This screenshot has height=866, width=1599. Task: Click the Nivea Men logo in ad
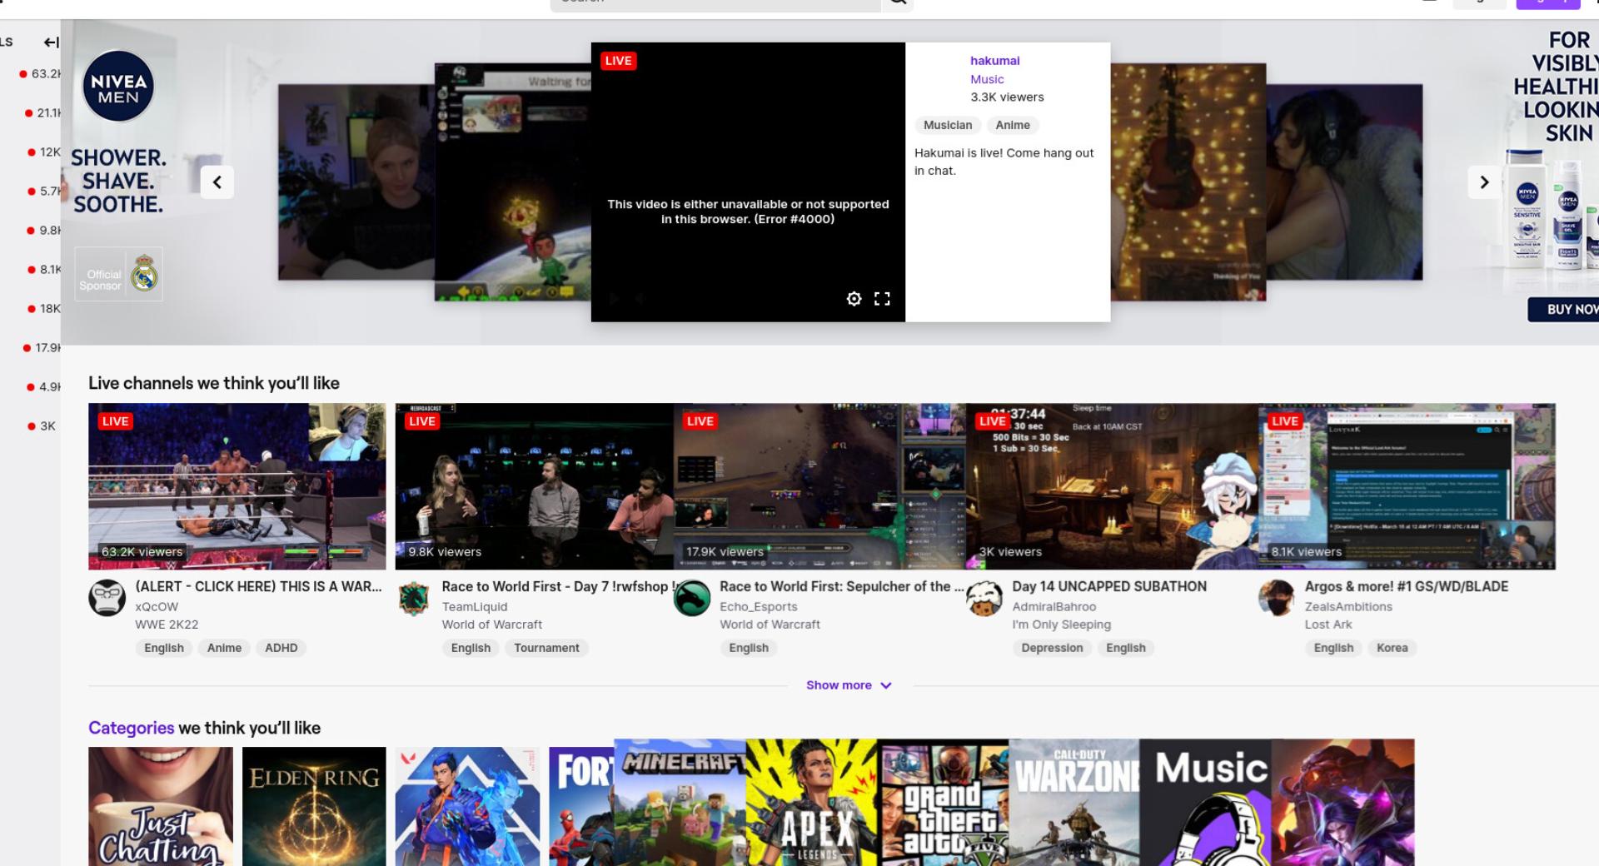(118, 86)
